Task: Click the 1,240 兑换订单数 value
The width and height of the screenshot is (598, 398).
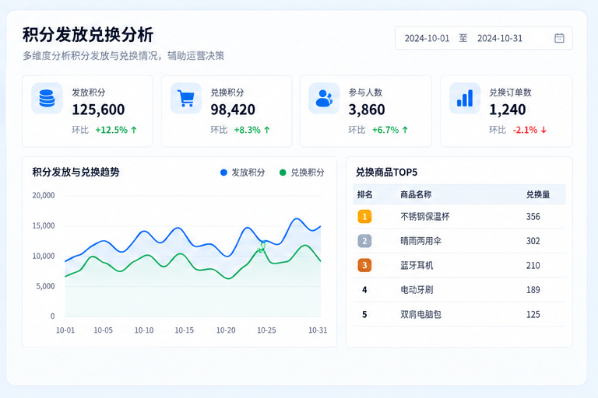Action: 508,110
